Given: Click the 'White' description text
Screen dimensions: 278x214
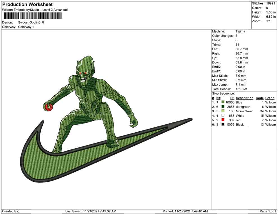Looking at the screenshot, I should click(x=240, y=116).
